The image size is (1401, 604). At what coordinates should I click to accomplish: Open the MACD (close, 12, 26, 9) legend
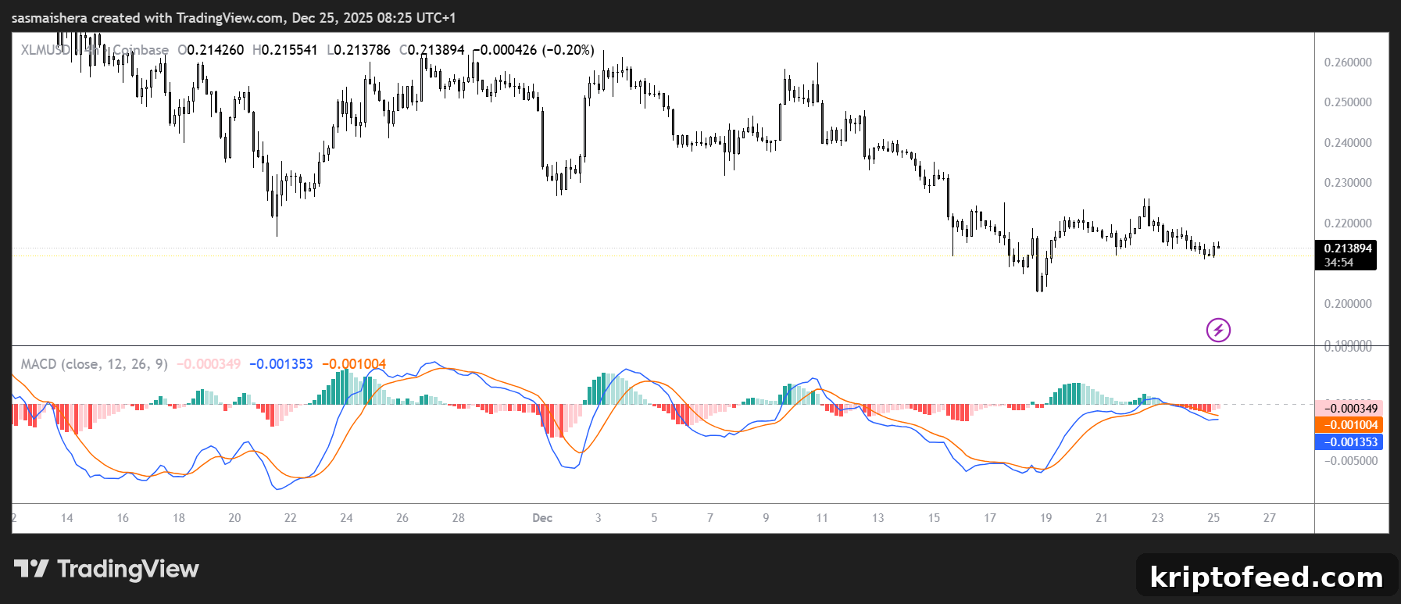(x=94, y=364)
